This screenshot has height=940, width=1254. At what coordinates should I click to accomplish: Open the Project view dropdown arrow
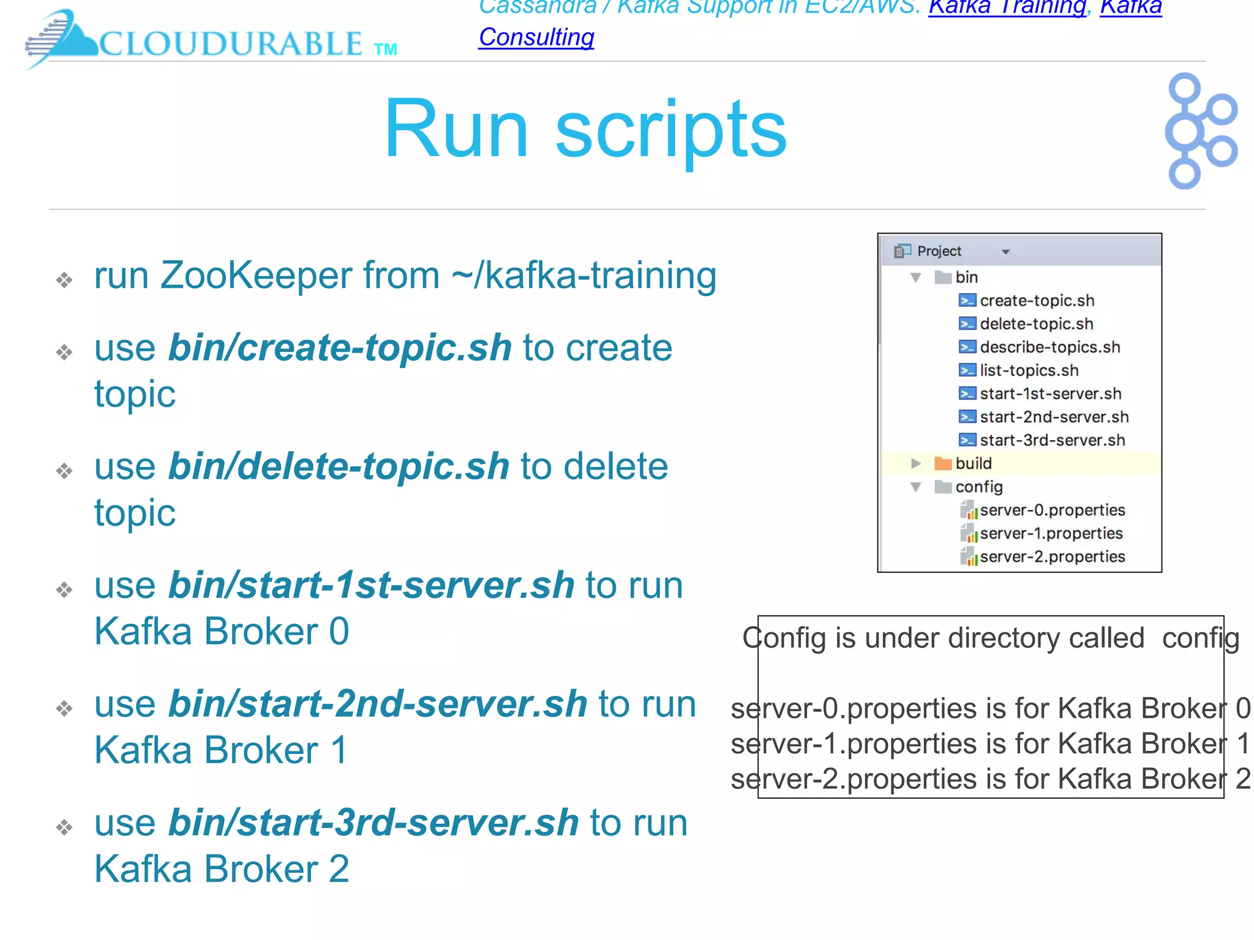click(x=1005, y=252)
